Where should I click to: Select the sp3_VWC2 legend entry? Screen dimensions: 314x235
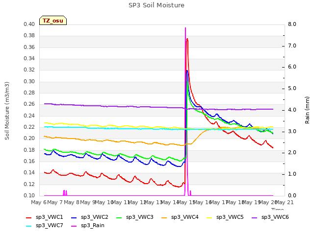click(89, 217)
